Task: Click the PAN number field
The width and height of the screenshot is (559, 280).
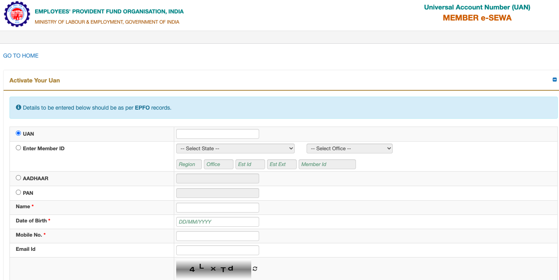Action: click(218, 193)
